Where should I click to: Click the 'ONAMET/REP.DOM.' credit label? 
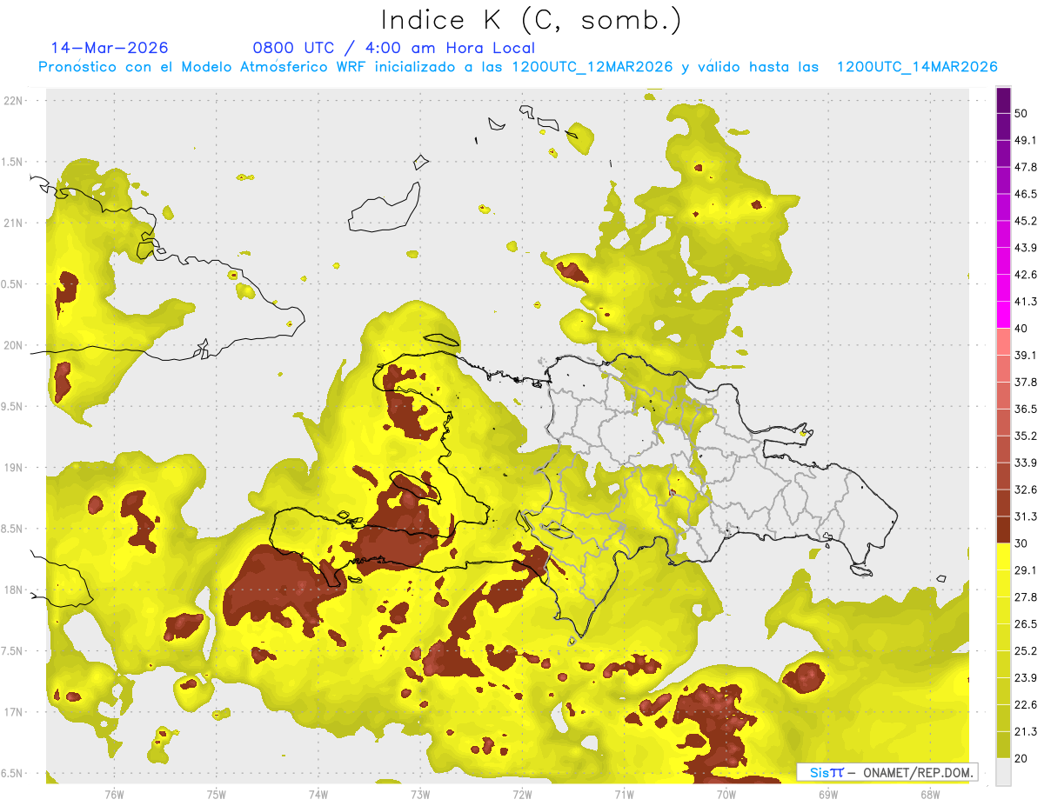click(917, 772)
